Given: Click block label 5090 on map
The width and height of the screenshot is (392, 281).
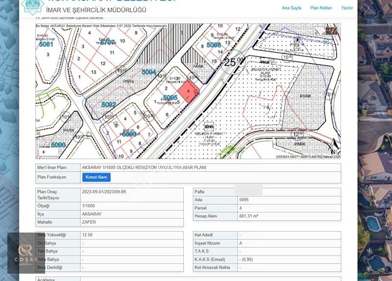Looking at the screenshot, I should tap(58, 145).
